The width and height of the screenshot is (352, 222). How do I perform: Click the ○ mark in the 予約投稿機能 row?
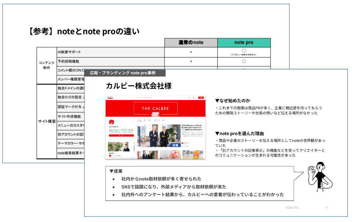pyautogui.click(x=244, y=61)
